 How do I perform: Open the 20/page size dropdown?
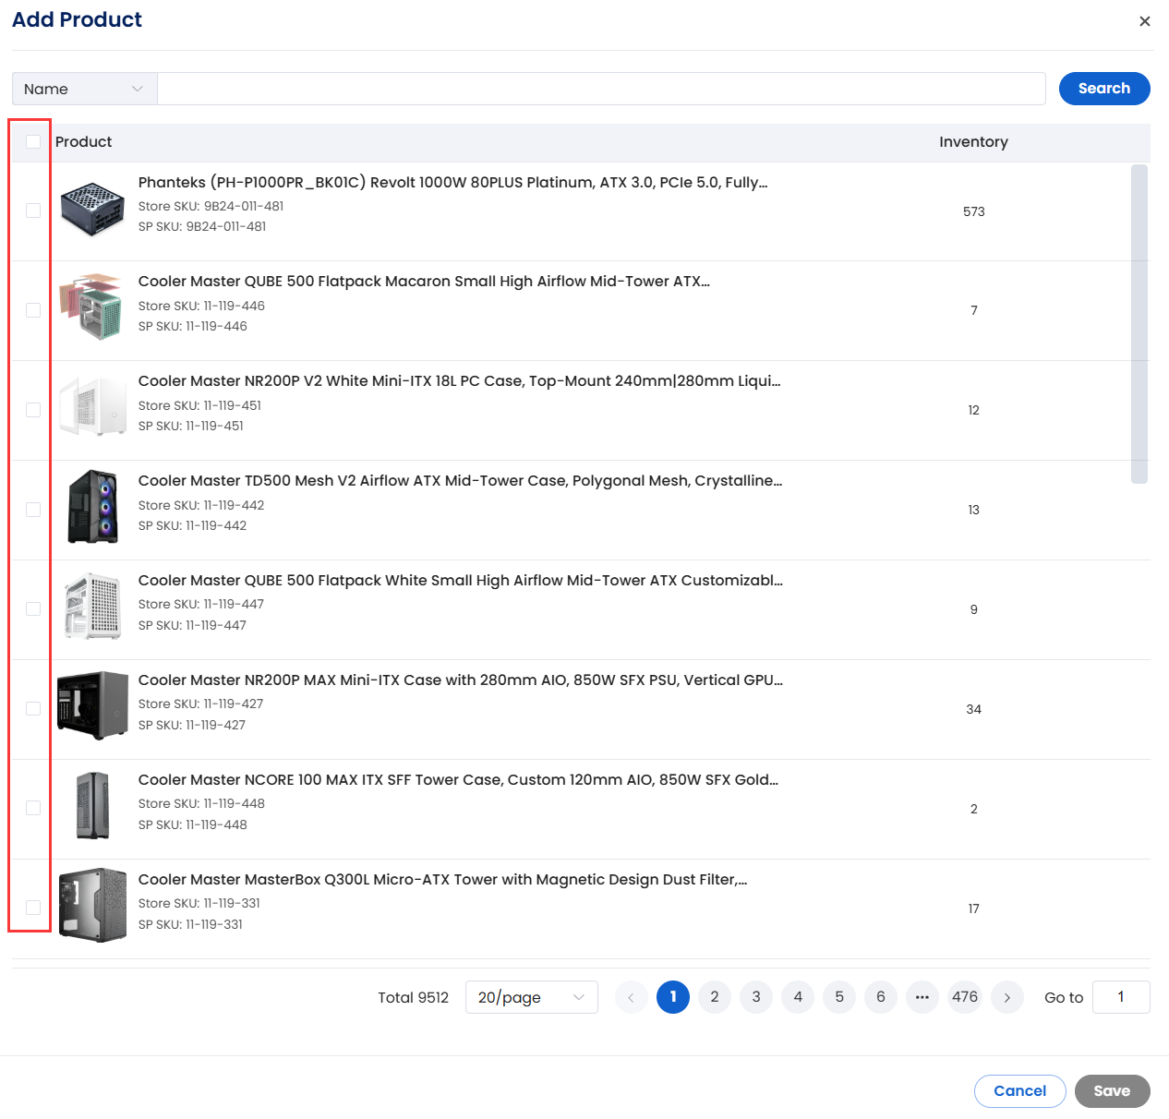click(532, 997)
